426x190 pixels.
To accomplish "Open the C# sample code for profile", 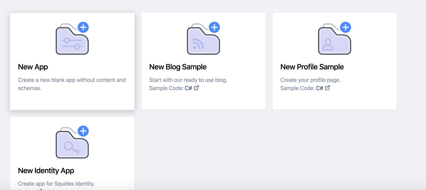I will (x=319, y=88).
